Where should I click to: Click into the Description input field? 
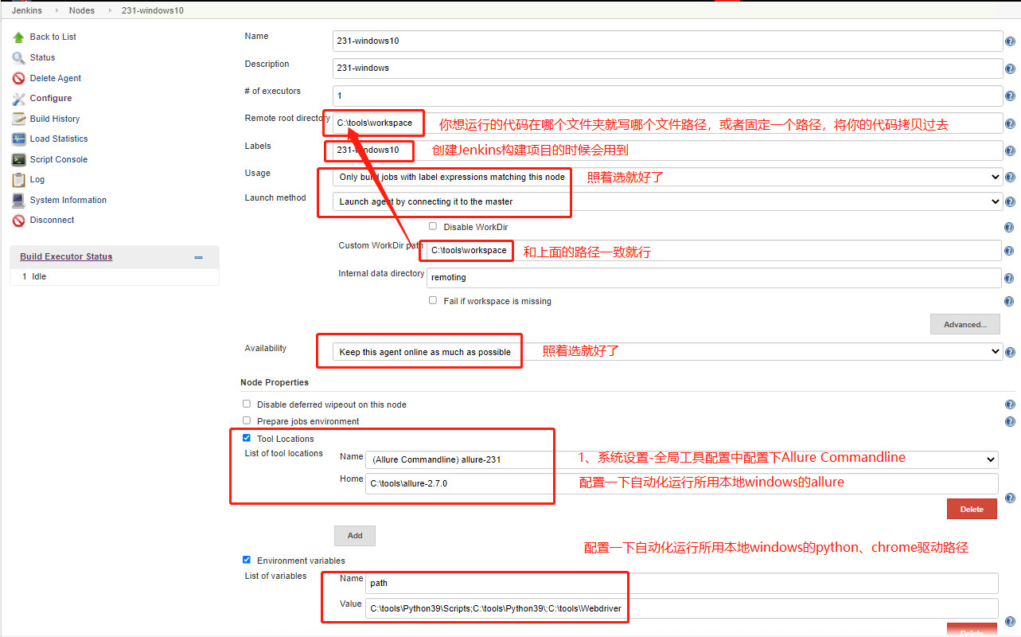tap(668, 68)
